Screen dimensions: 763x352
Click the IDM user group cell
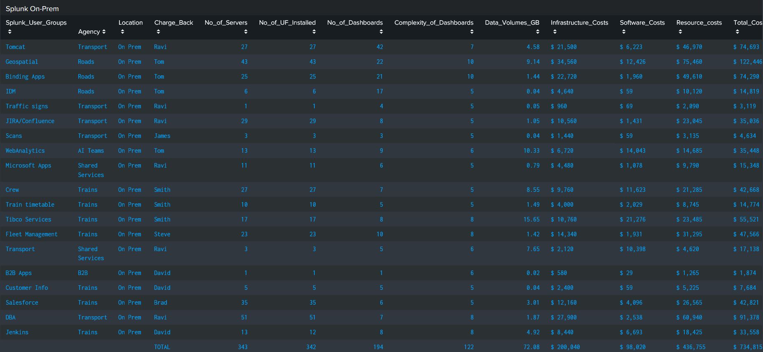11,91
